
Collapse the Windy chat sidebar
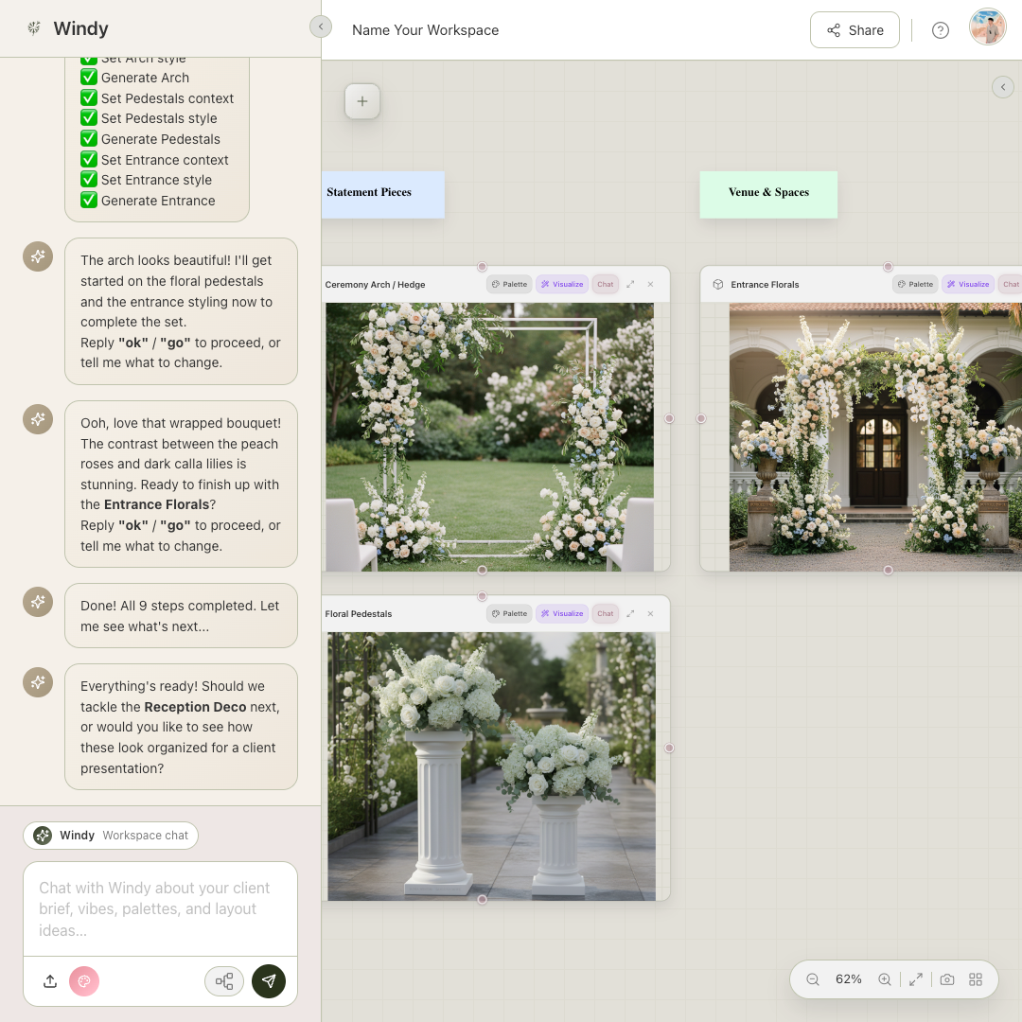321,26
